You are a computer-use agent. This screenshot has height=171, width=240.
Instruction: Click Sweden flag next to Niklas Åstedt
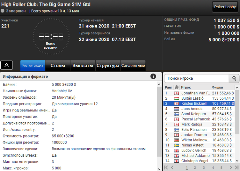(x=176, y=145)
